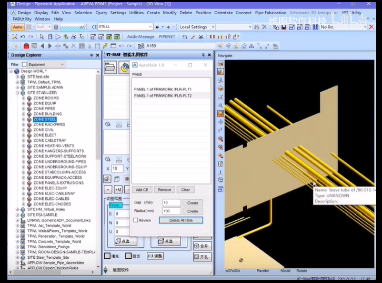Screen dimensions: 382x283
Task: Click the red stop icon in toolbar
Action: pos(26,46)
